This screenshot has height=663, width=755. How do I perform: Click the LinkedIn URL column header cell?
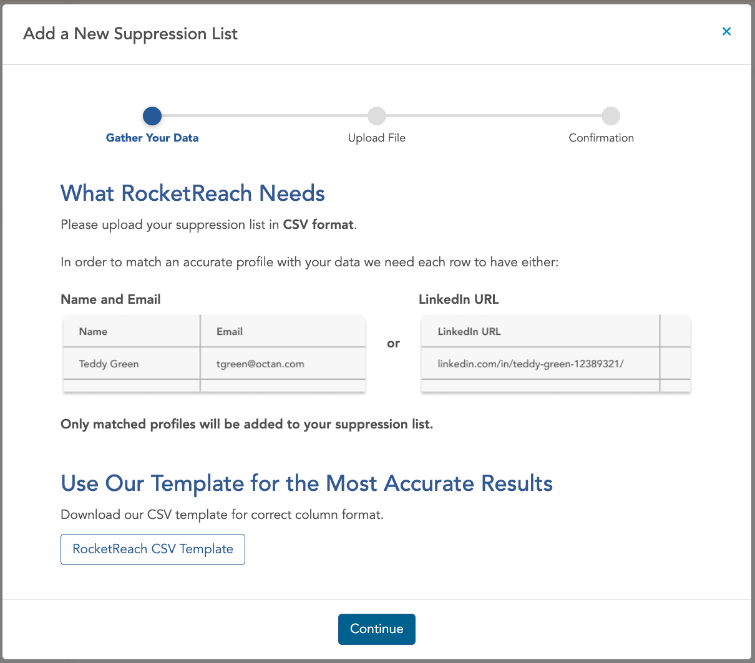[540, 331]
